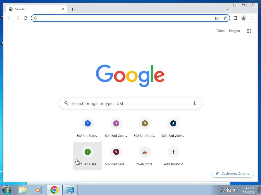Open the blue S shortcut tile

pos(88,127)
